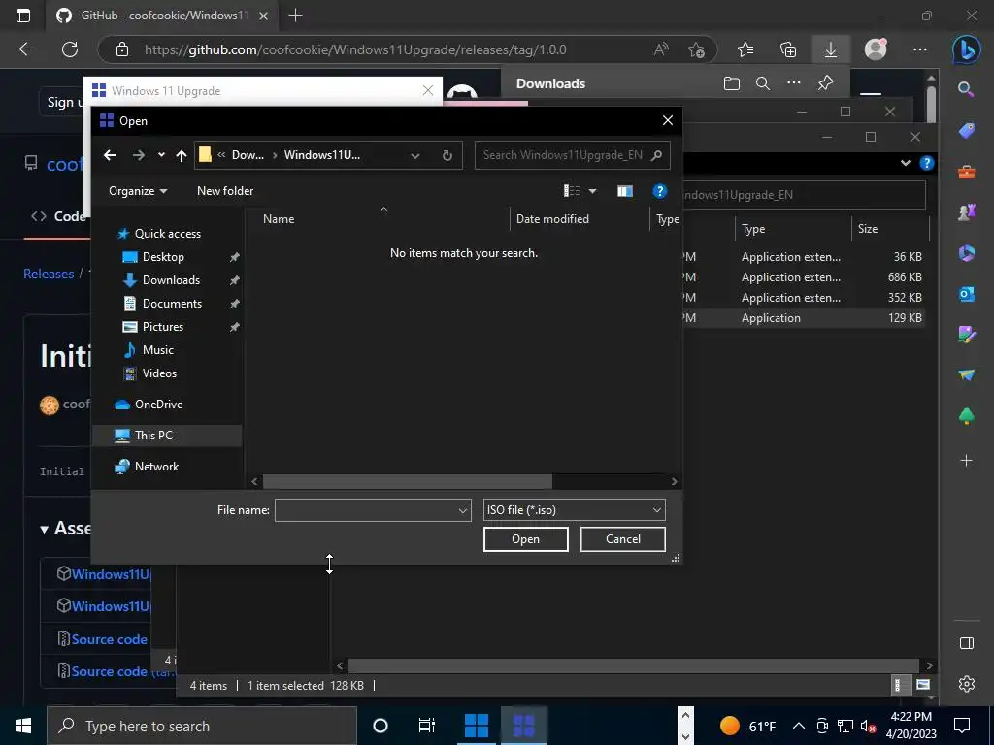
Task: Open the Edge profile avatar
Action: (876, 49)
